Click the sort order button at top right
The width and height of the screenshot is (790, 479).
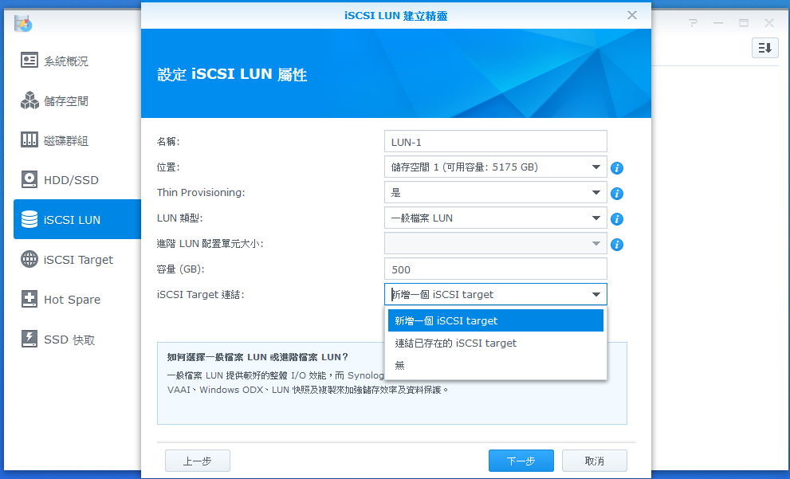coord(764,48)
